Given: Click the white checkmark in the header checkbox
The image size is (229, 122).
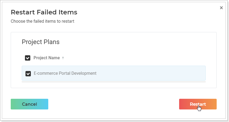Looking at the screenshot, I should click(28, 58).
